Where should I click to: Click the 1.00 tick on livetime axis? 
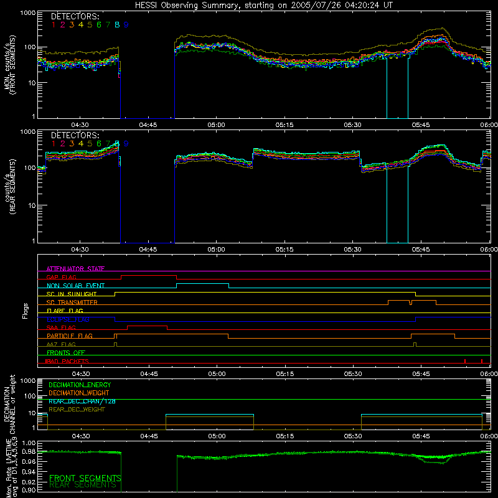pos(29,443)
